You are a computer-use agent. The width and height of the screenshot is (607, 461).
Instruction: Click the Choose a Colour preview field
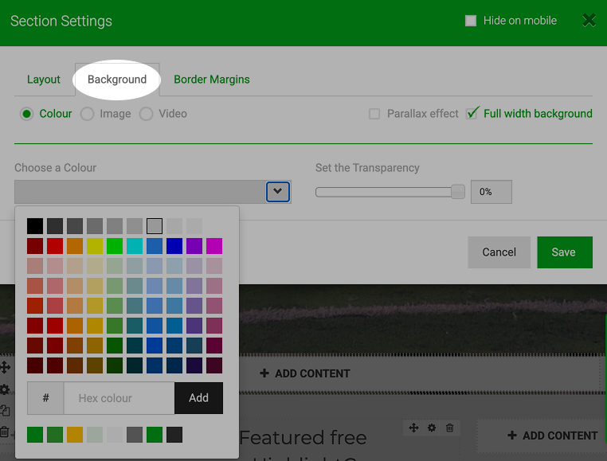pos(139,192)
